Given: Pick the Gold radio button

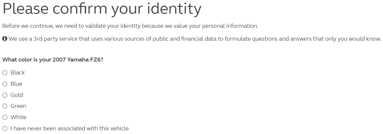Looking at the screenshot, I should [5, 95].
